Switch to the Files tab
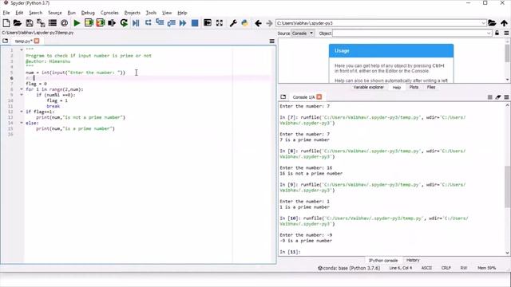The width and height of the screenshot is (511, 287). 431,87
